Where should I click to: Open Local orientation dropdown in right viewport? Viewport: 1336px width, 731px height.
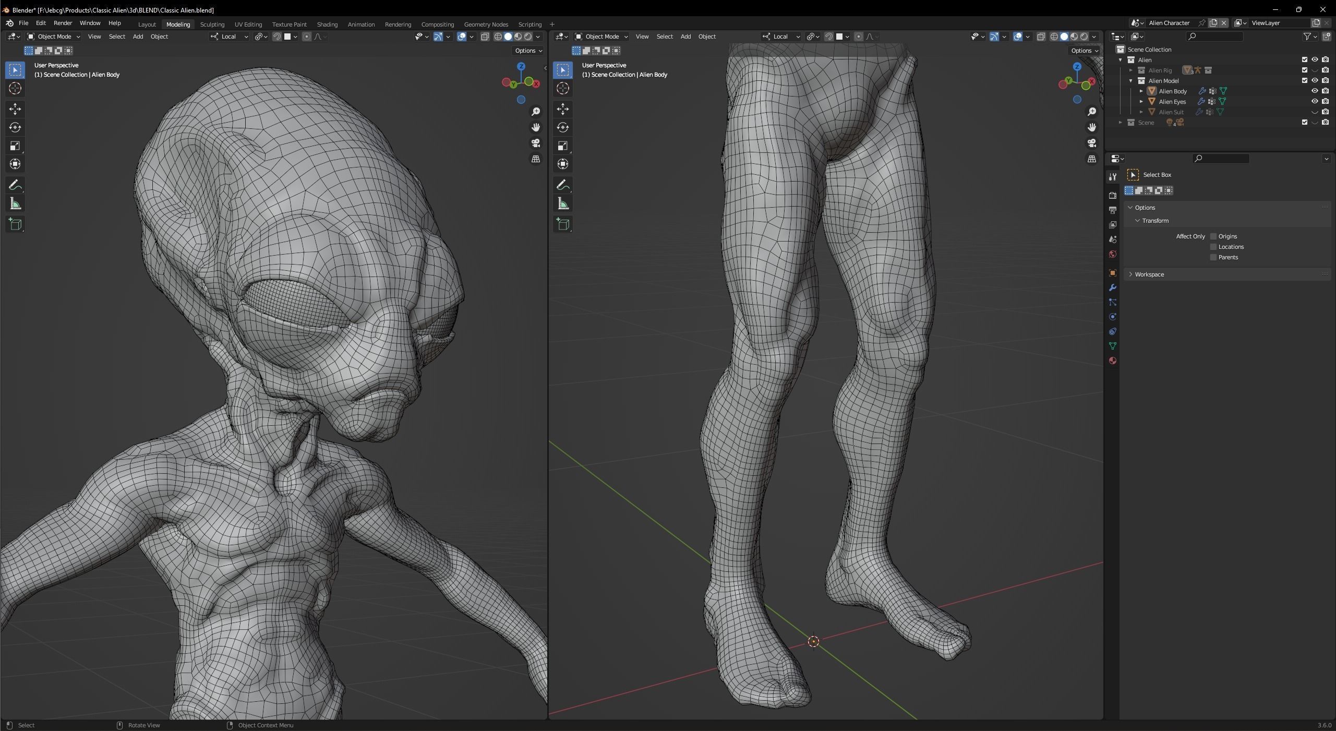[781, 37]
